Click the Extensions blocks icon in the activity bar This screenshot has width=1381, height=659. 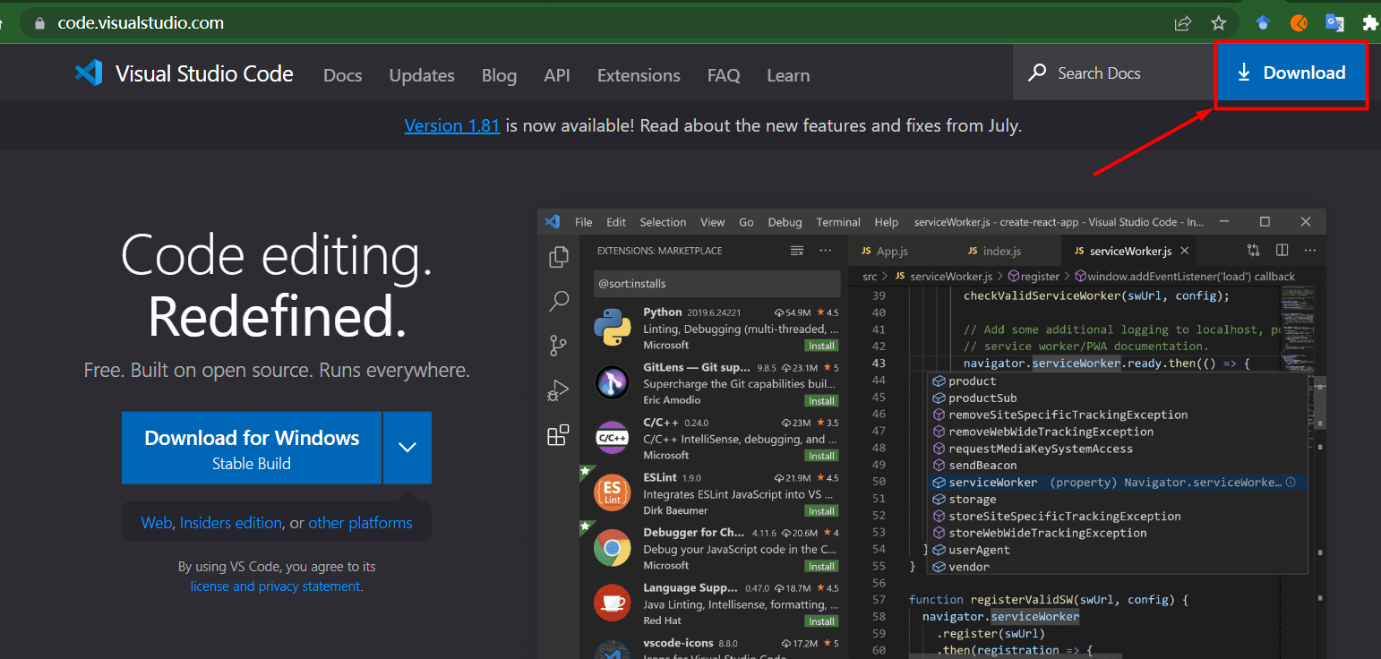(559, 435)
